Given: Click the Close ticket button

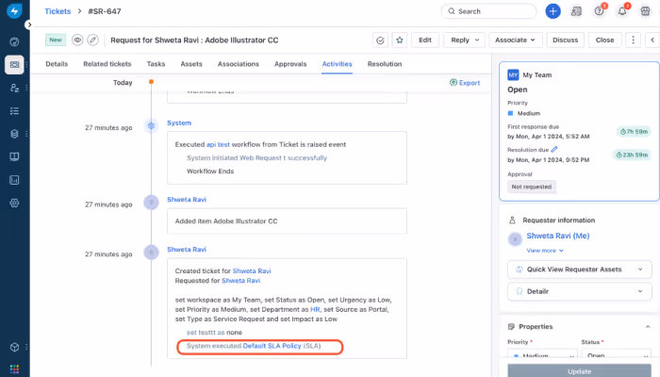Looking at the screenshot, I should pyautogui.click(x=605, y=40).
